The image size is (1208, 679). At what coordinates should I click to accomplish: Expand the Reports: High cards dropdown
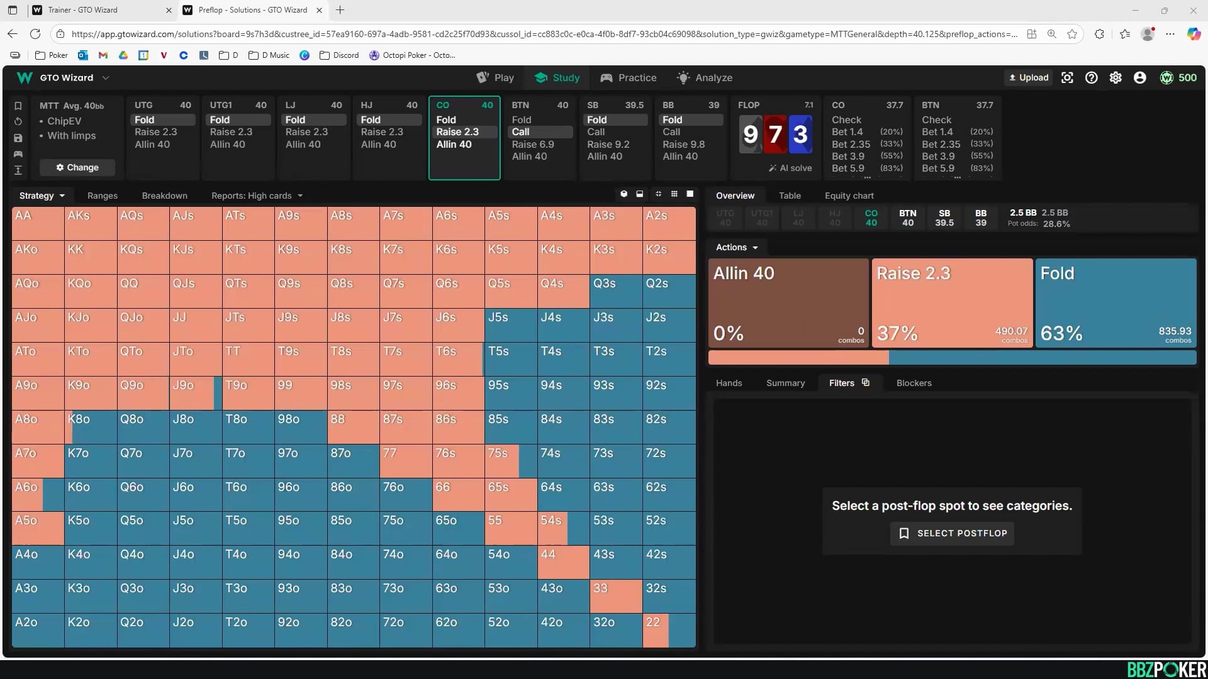(x=257, y=196)
